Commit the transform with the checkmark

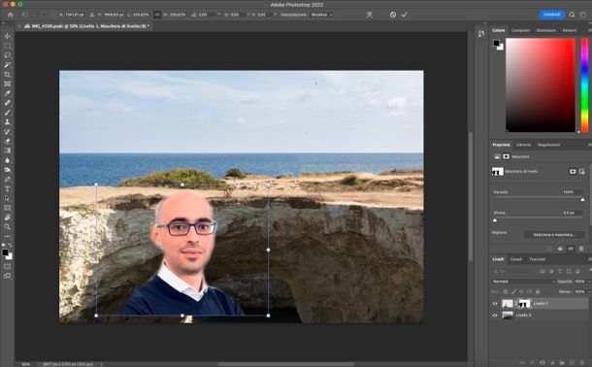[405, 15]
